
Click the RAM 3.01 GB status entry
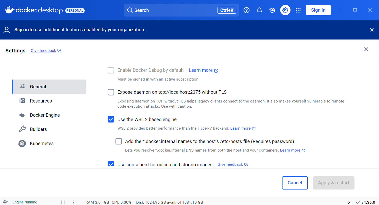pyautogui.click(x=97, y=202)
